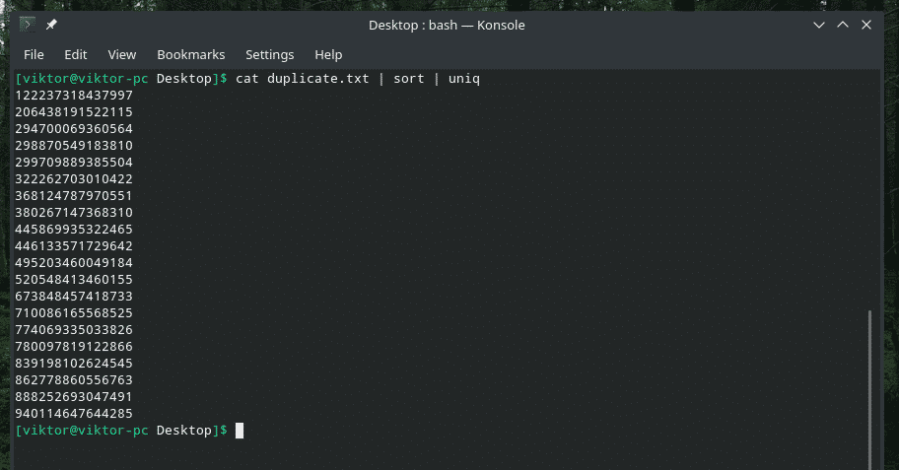The height and width of the screenshot is (470, 899).
Task: Expand the Bookmarks menu
Action: (191, 54)
